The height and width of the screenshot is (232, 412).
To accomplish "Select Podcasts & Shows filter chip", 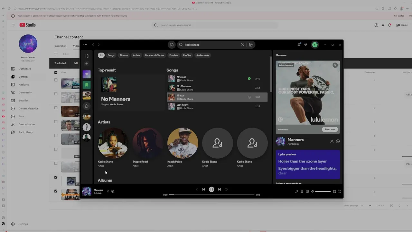I will pyautogui.click(x=154, y=55).
